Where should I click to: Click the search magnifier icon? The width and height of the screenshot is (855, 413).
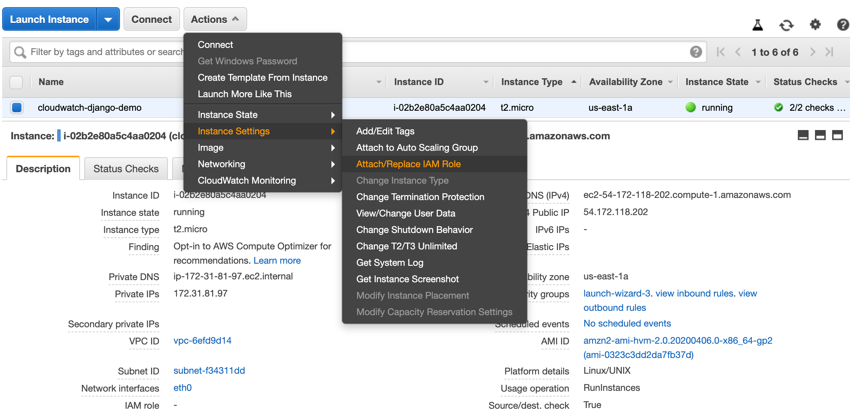tap(20, 52)
